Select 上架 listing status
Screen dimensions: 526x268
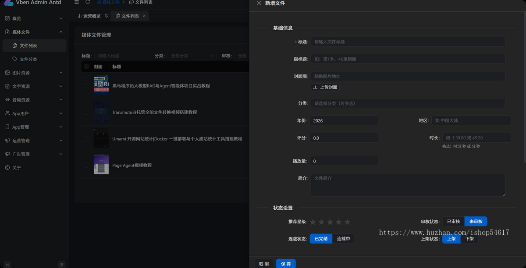pyautogui.click(x=451, y=239)
